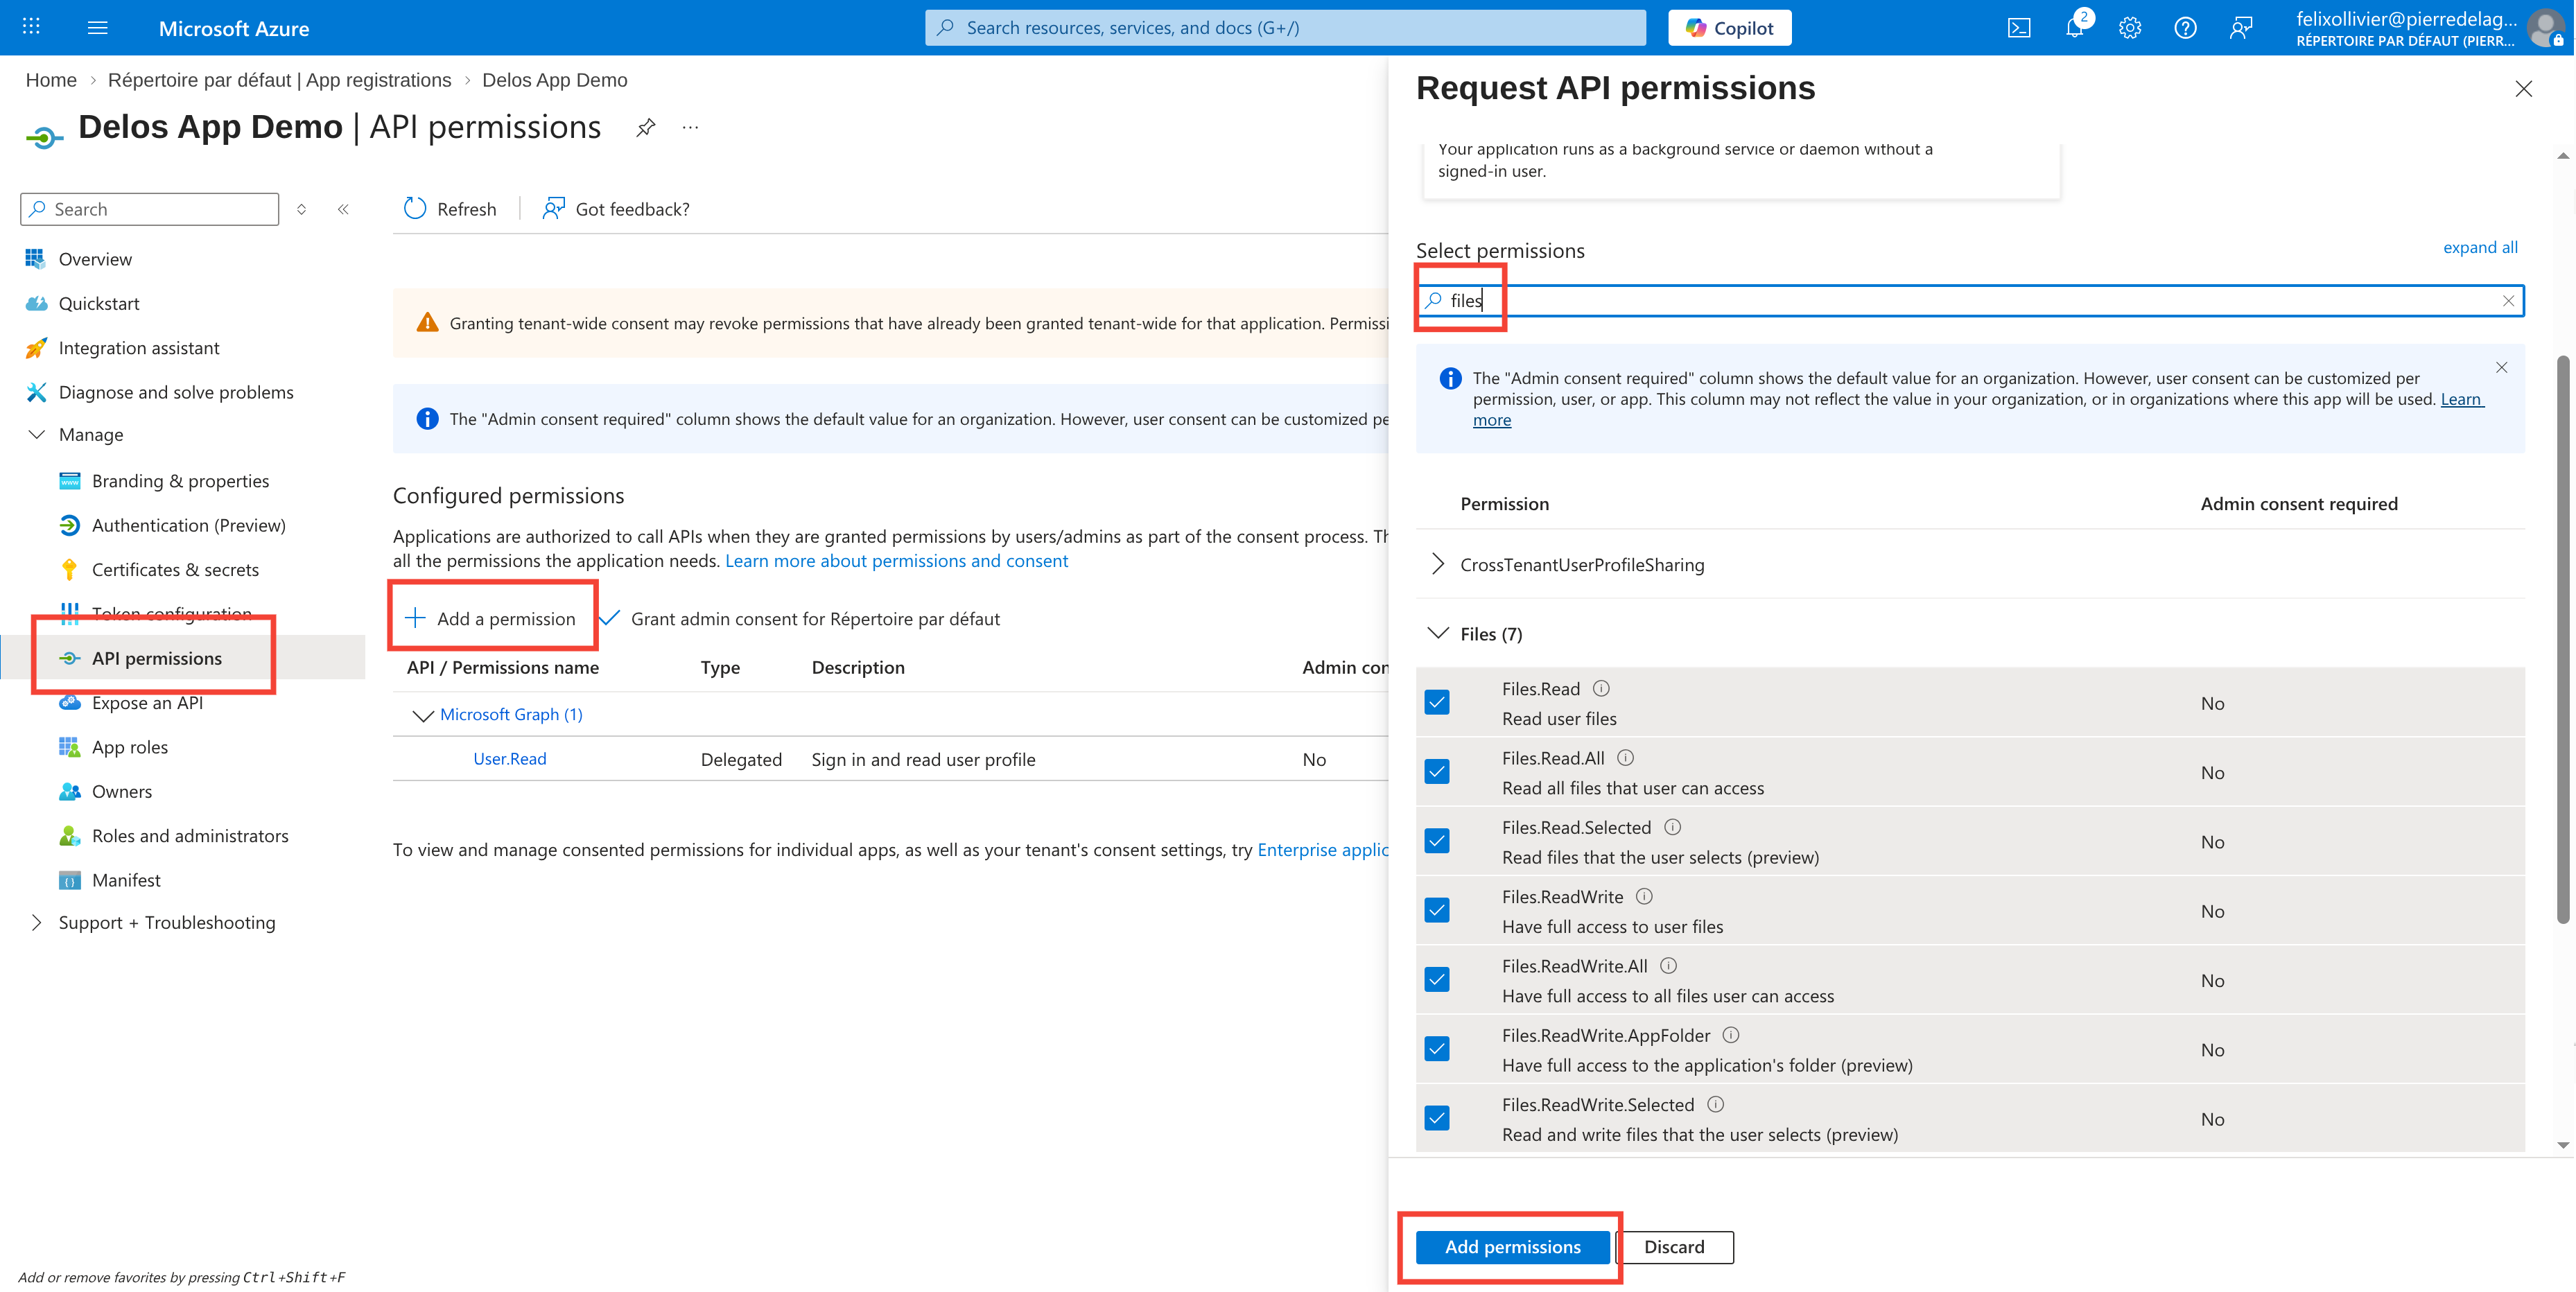Screen dimensions: 2576x1292
Task: Click the Select permissions search field
Action: point(1970,301)
